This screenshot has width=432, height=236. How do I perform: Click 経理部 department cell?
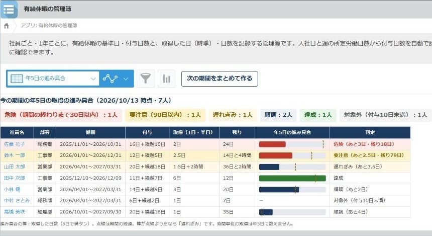coord(45,212)
